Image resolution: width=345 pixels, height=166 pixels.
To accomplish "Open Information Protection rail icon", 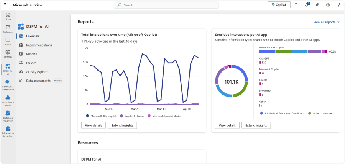I will pyautogui.click(x=8, y=132).
